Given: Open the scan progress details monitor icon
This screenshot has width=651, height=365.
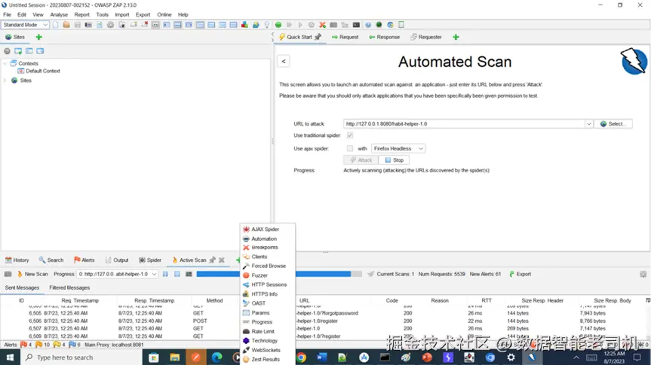Looking at the screenshot, I should [189, 274].
